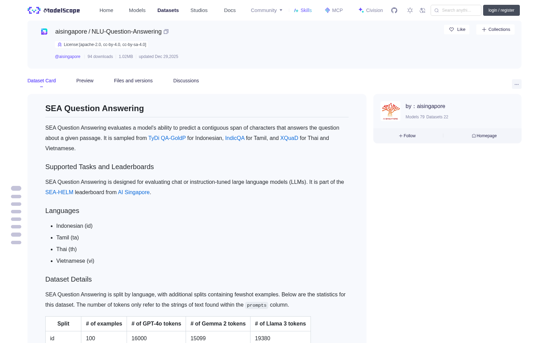
Task: Toggle the light/dark theme sun icon
Action: [410, 10]
